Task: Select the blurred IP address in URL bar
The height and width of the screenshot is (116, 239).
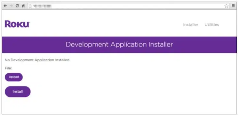Action: pyautogui.click(x=43, y=6)
